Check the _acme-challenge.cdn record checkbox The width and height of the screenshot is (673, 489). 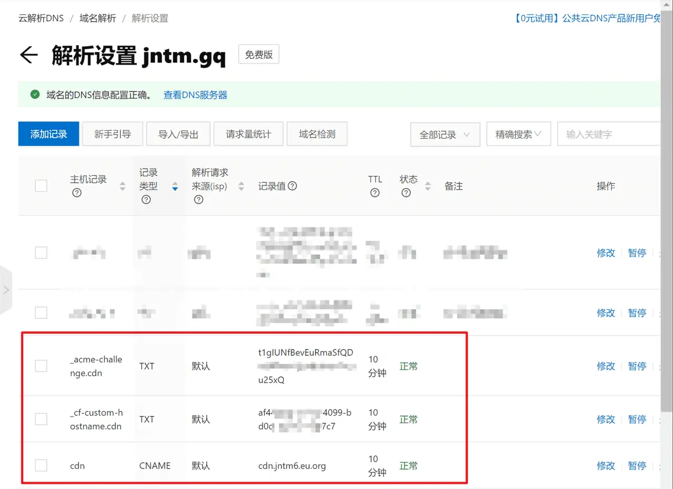(41, 366)
